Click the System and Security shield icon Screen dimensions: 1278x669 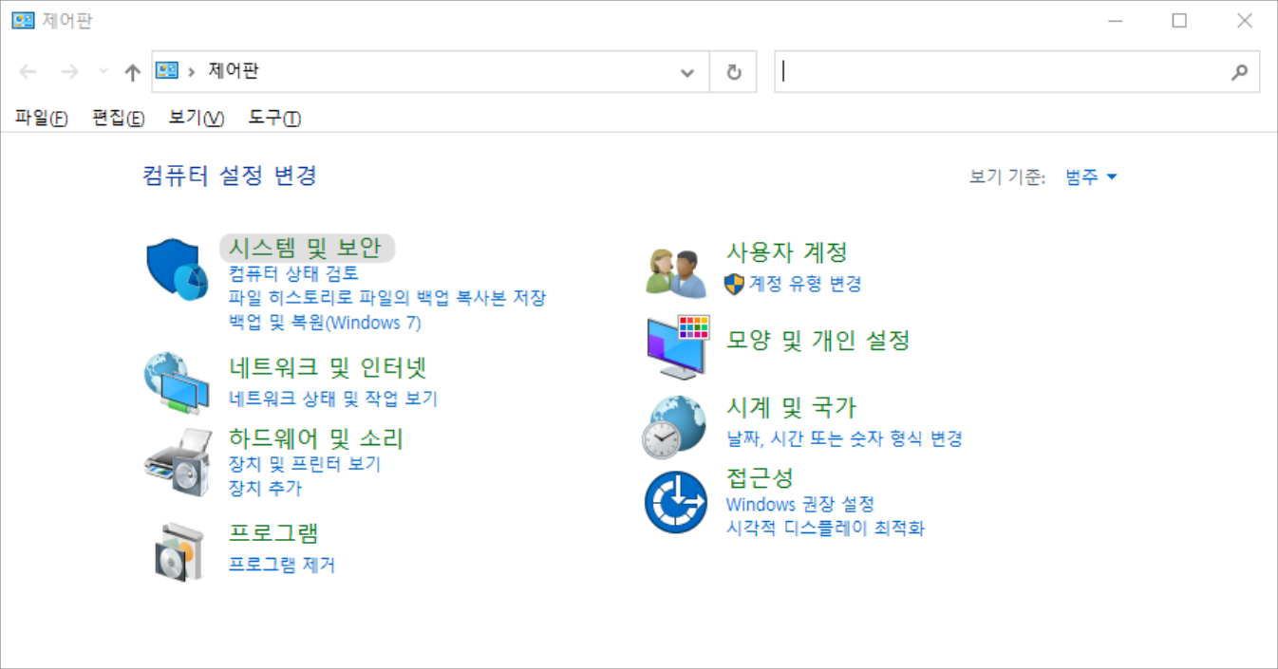coord(177,269)
